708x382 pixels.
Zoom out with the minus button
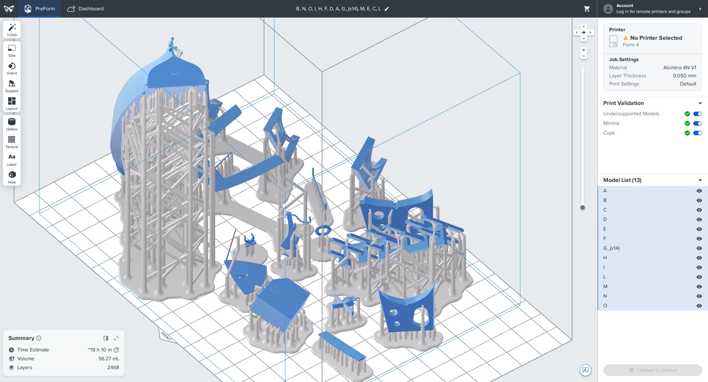(584, 56)
